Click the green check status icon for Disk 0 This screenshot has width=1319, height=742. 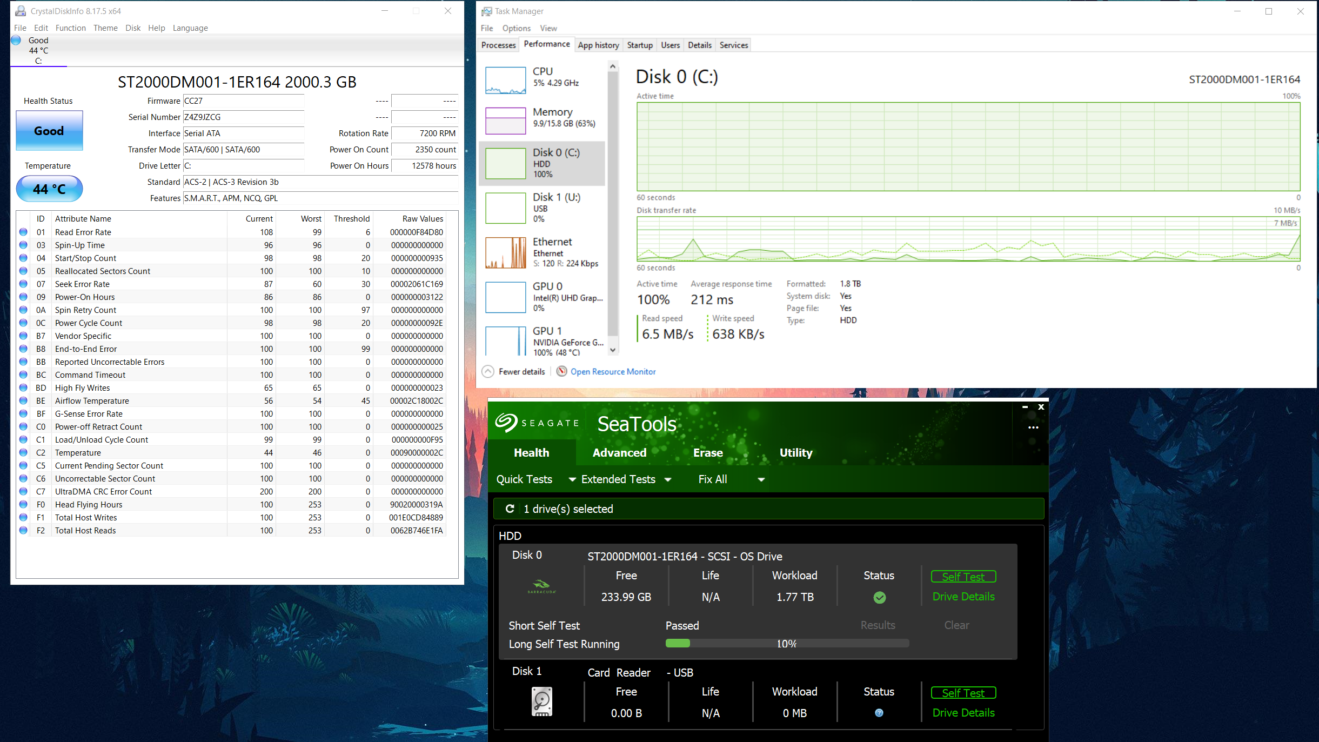click(879, 597)
